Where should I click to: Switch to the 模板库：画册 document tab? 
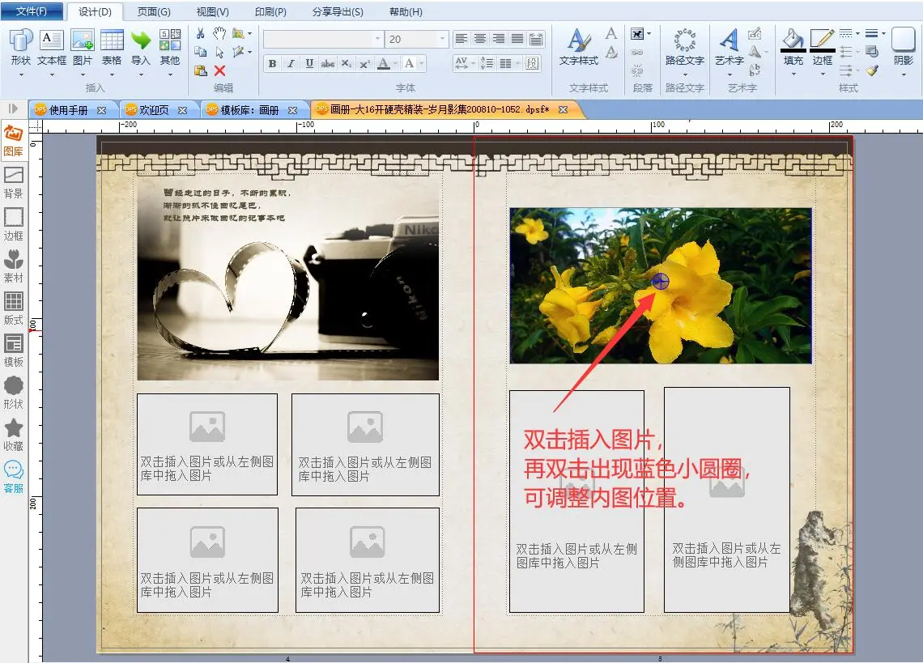(x=249, y=110)
